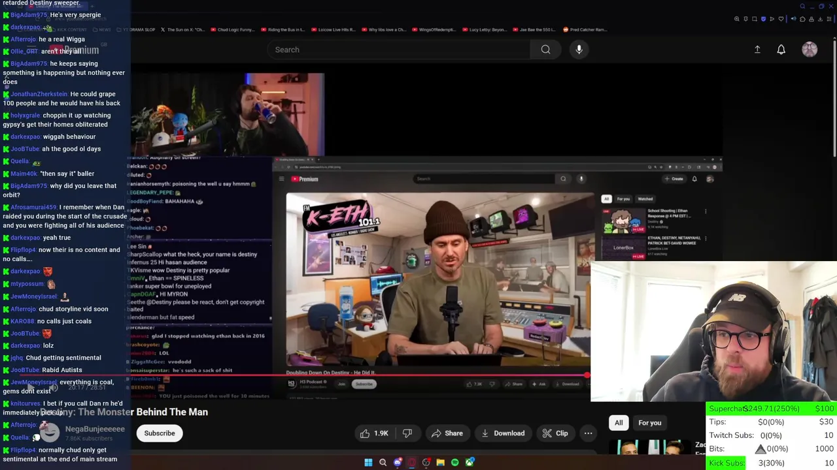Image resolution: width=837 pixels, height=470 pixels.
Task: Click the Download button
Action: coord(503,433)
